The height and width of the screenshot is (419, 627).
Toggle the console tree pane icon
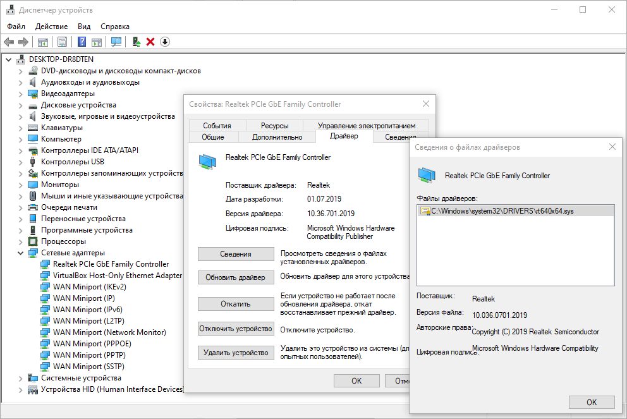click(43, 42)
